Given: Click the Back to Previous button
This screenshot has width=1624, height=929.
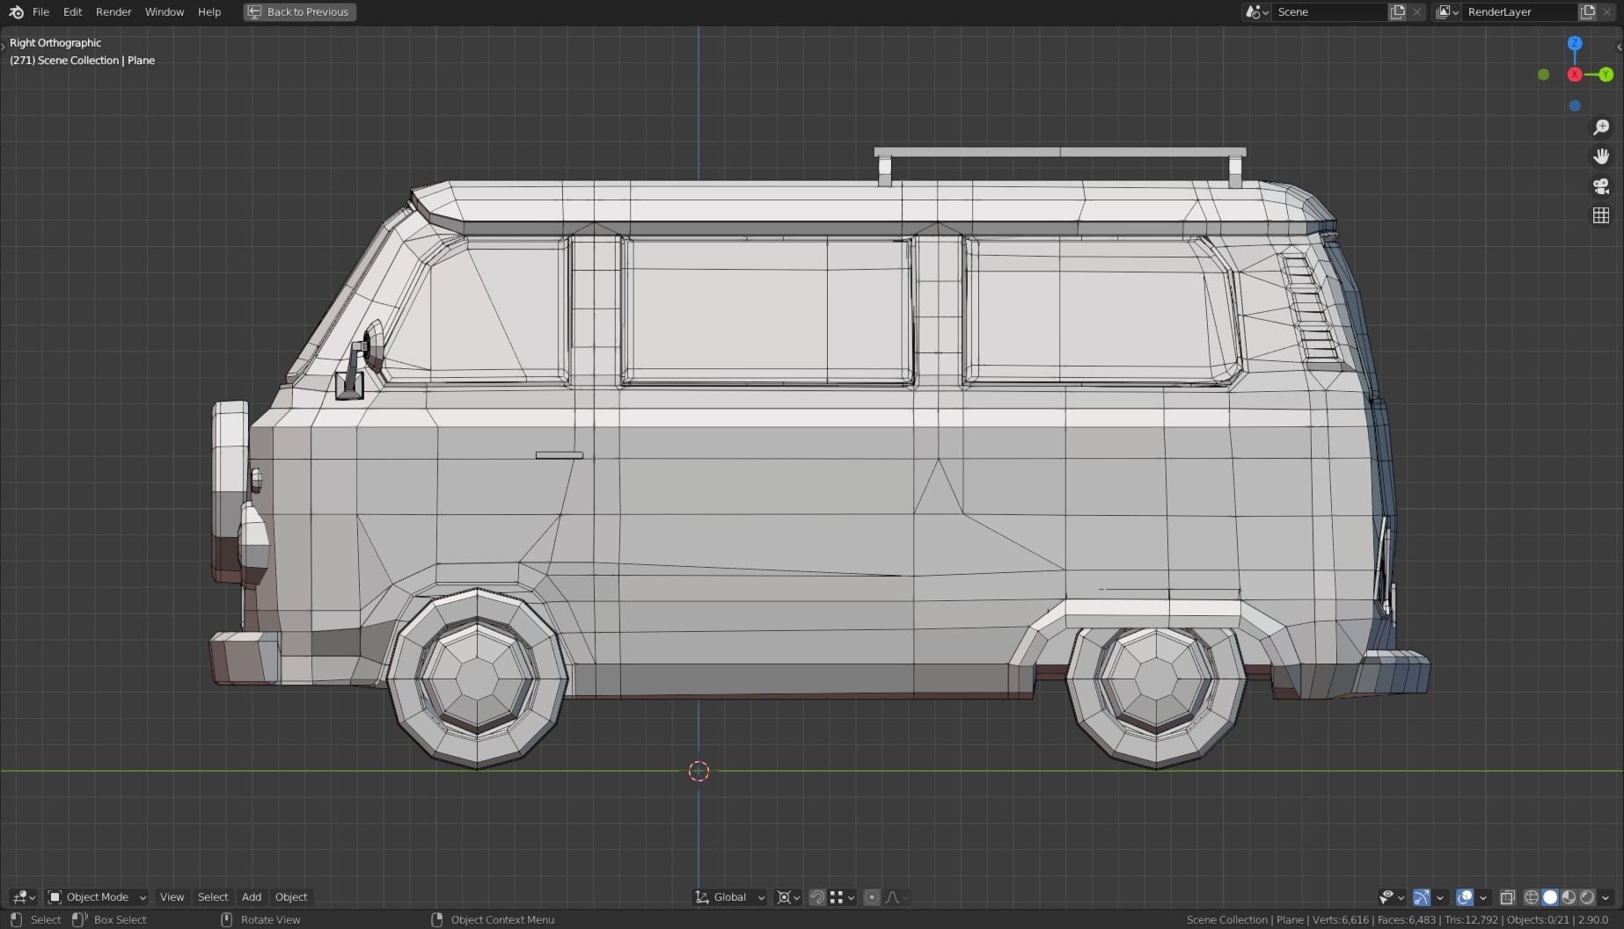Looking at the screenshot, I should pyautogui.click(x=299, y=11).
